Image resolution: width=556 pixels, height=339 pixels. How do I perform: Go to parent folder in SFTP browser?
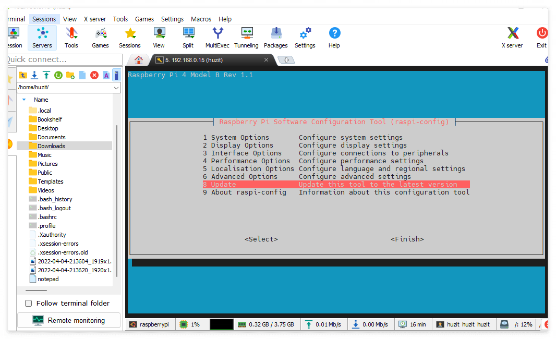23,75
